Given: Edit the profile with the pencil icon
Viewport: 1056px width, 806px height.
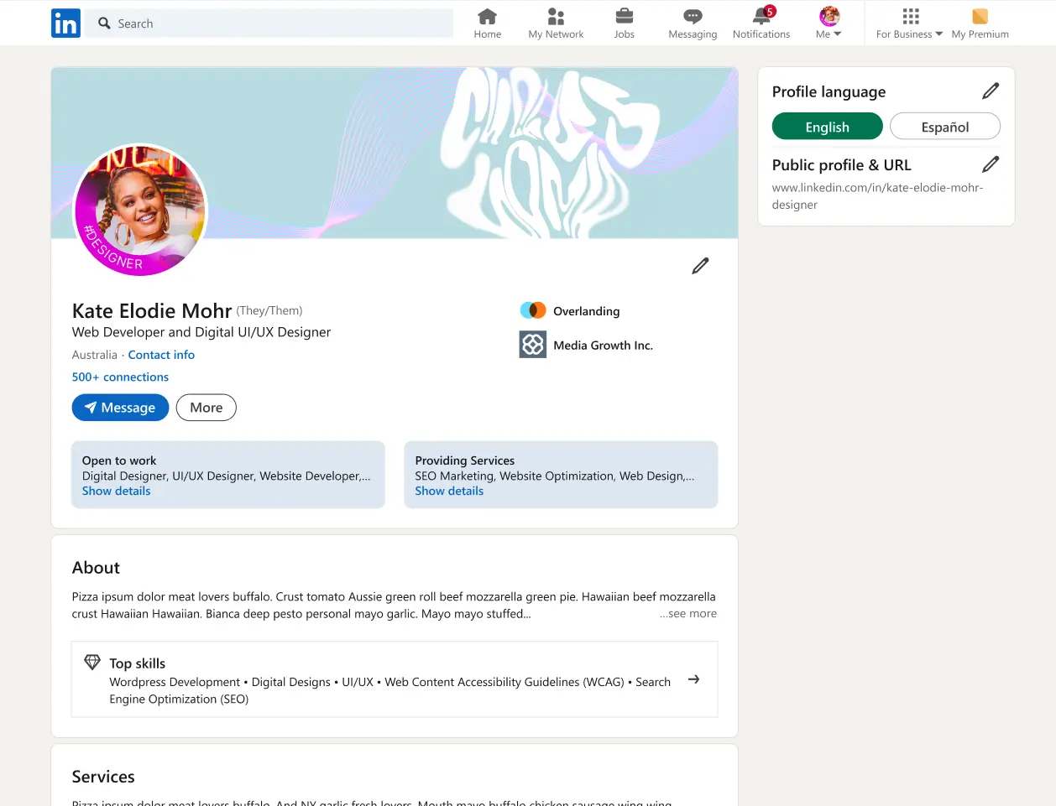Looking at the screenshot, I should (700, 265).
